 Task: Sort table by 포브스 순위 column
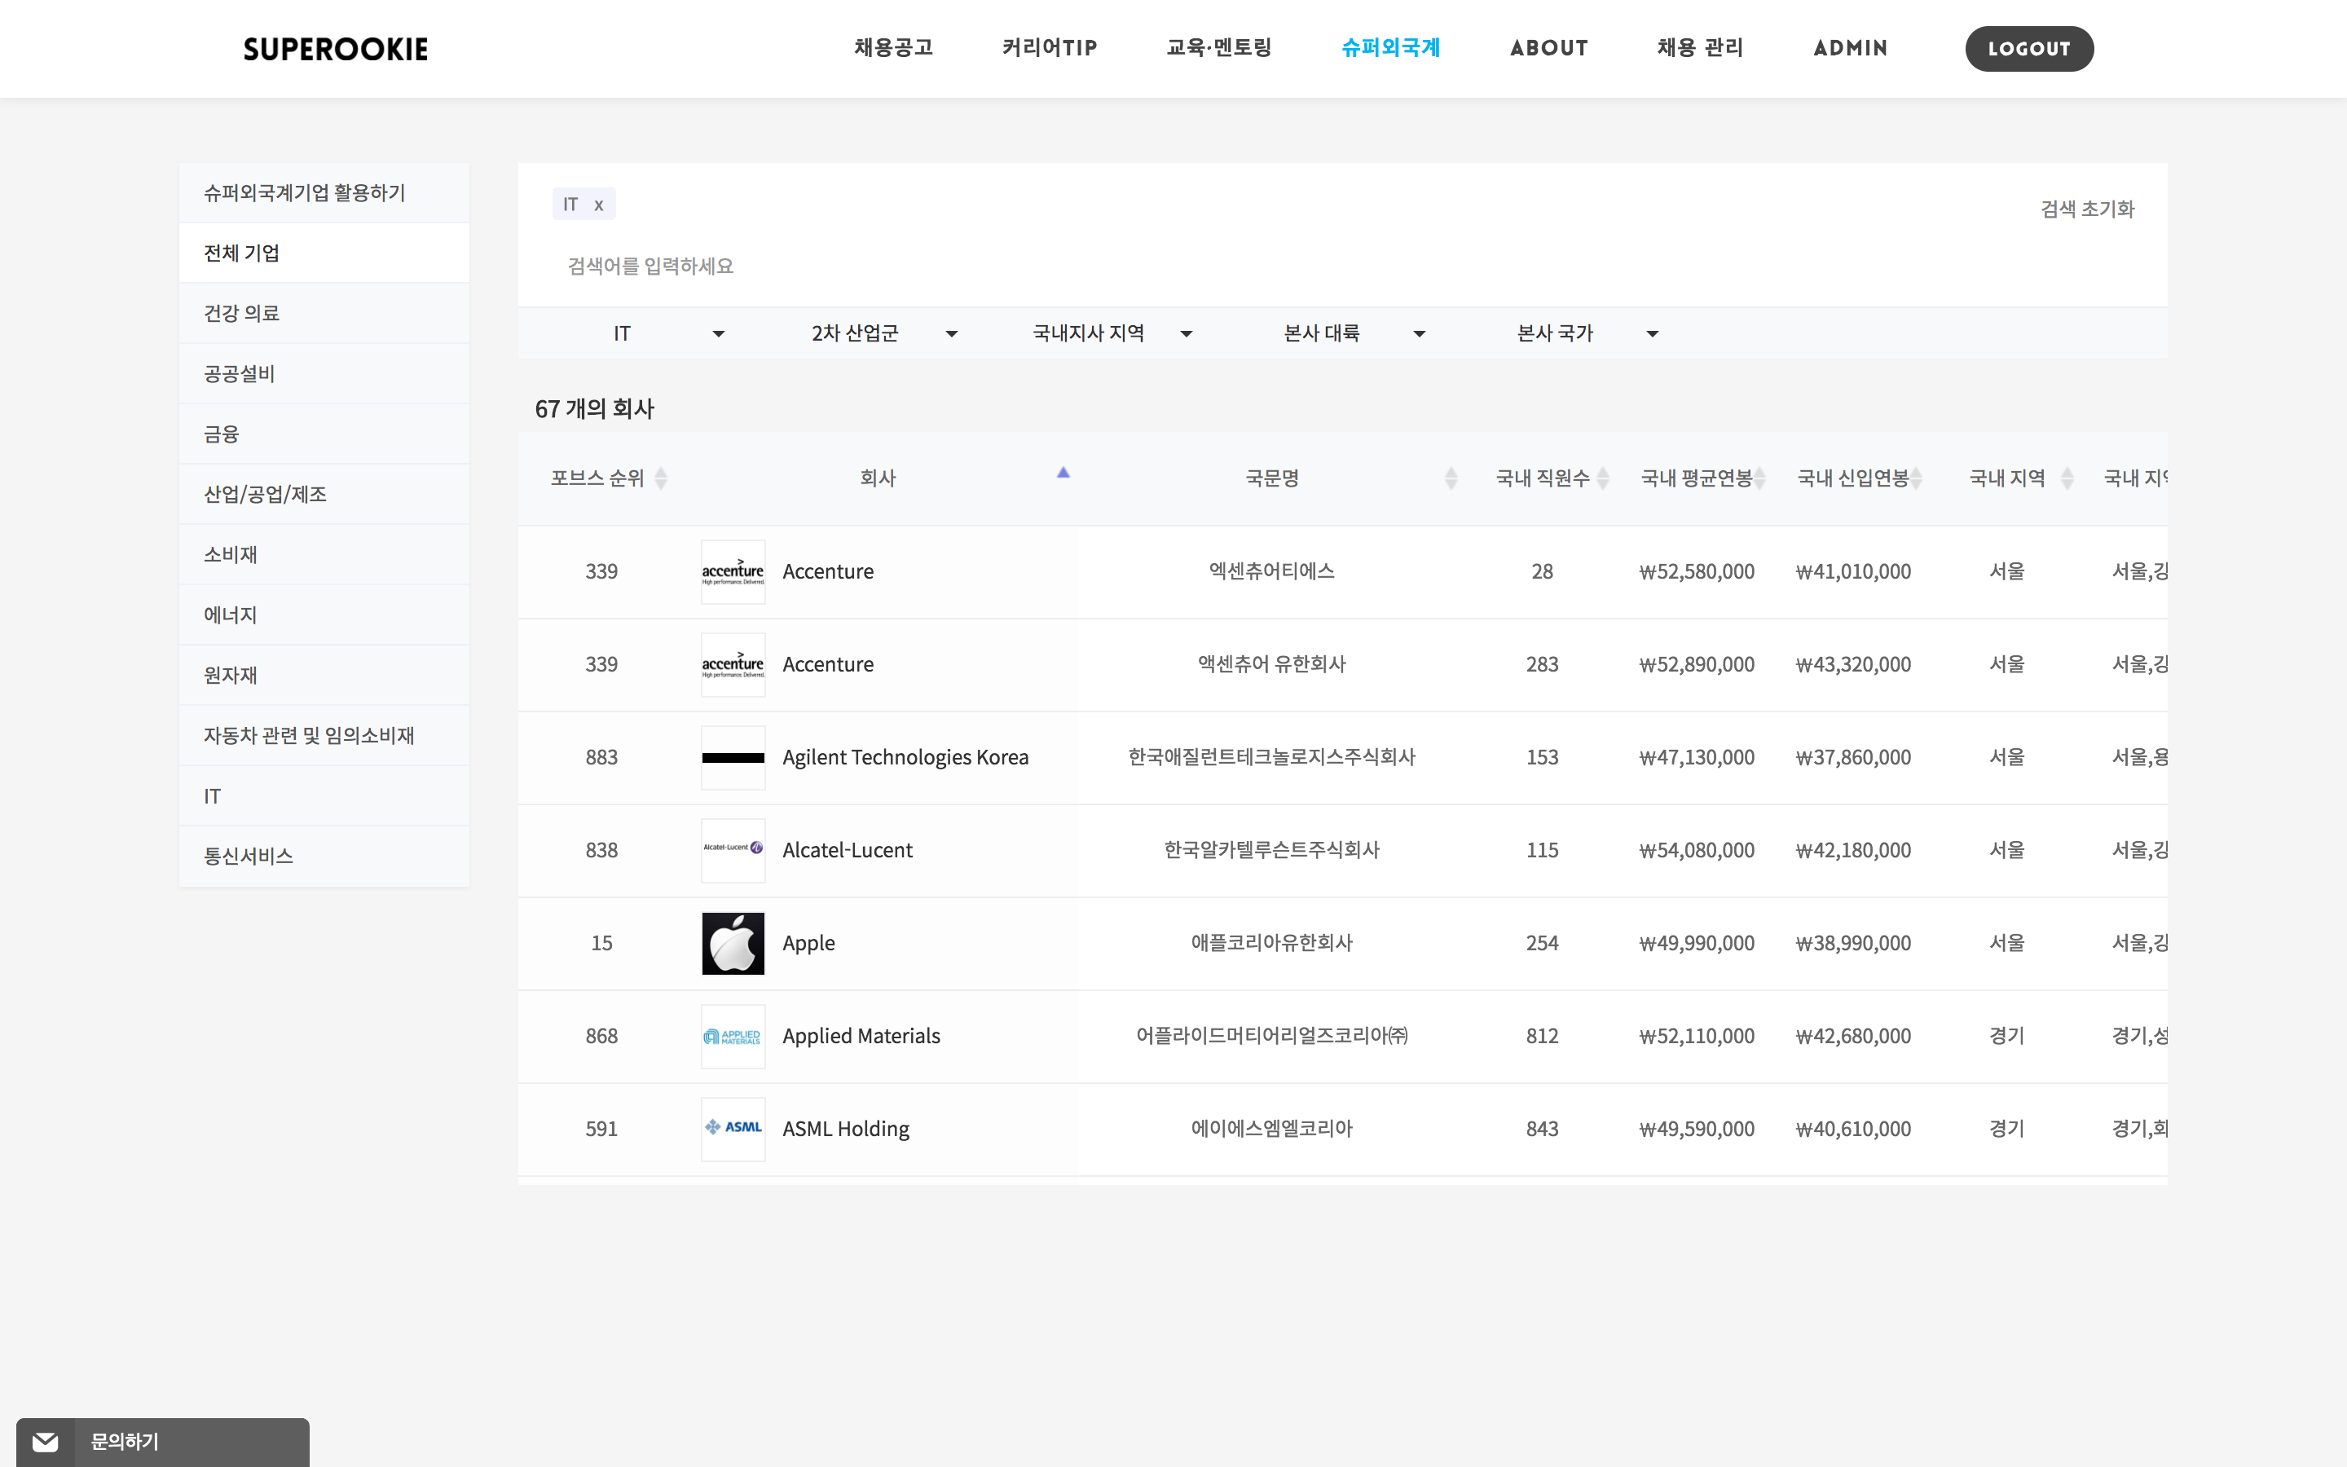click(660, 478)
